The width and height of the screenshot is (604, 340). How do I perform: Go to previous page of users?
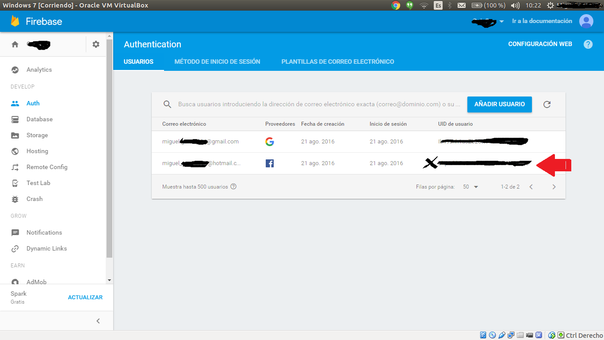pyautogui.click(x=531, y=187)
